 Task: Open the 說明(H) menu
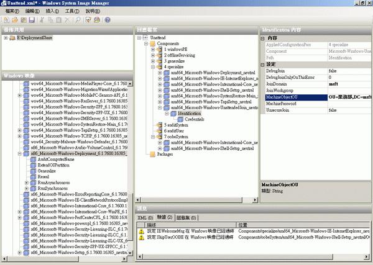93,11
